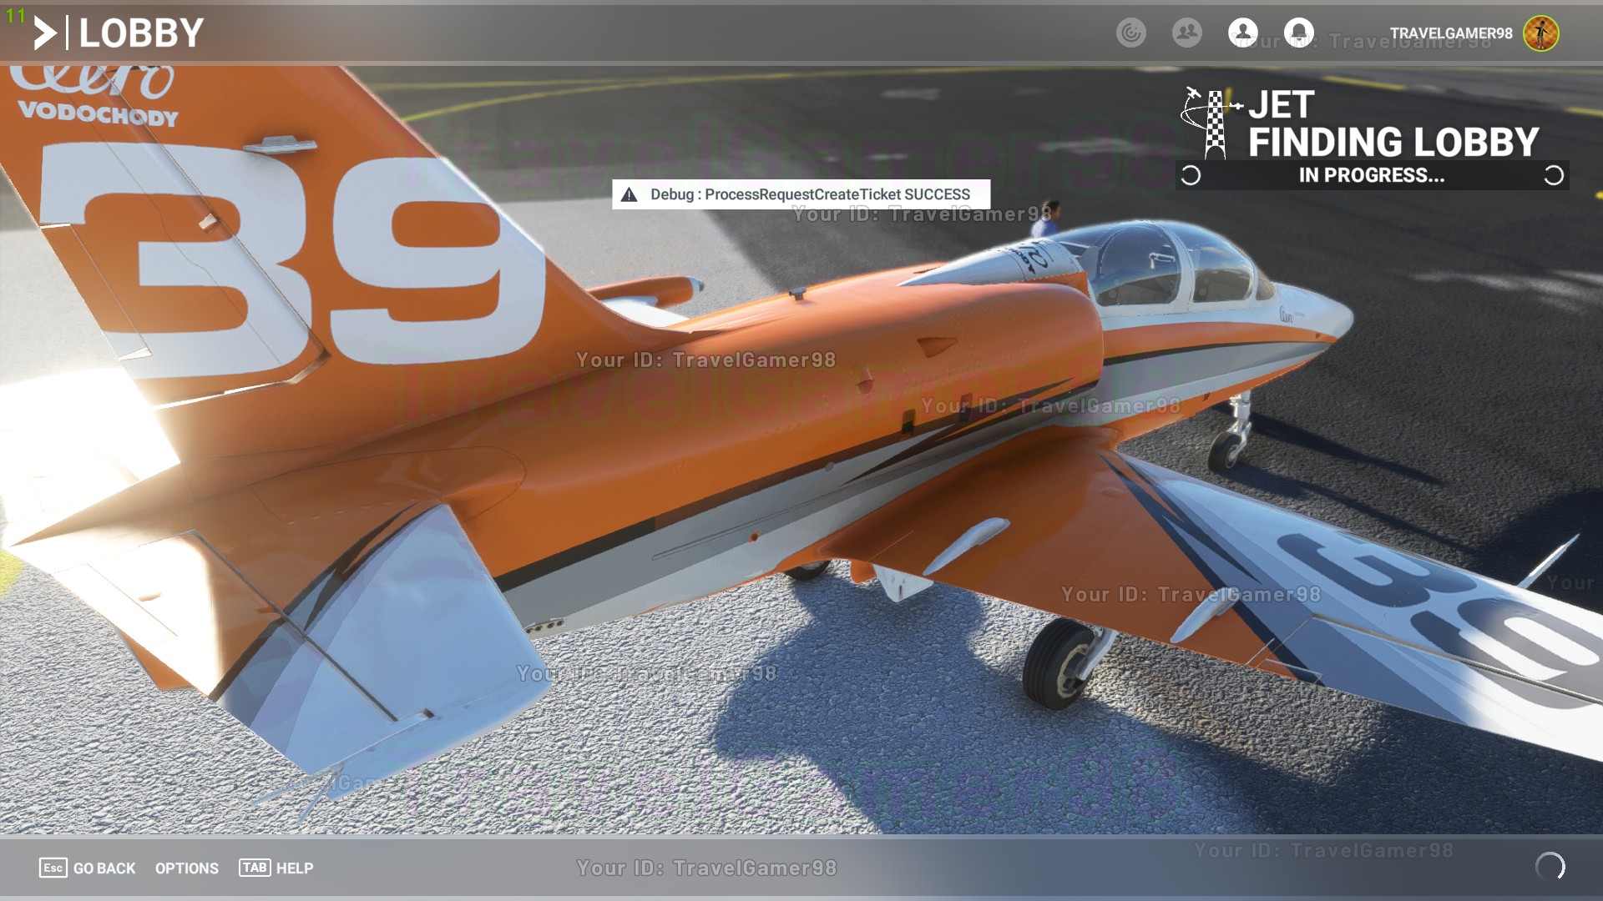Viewport: 1603px width, 901px height.
Task: Click the TRAVELGAMER98 username label
Action: coord(1450,33)
